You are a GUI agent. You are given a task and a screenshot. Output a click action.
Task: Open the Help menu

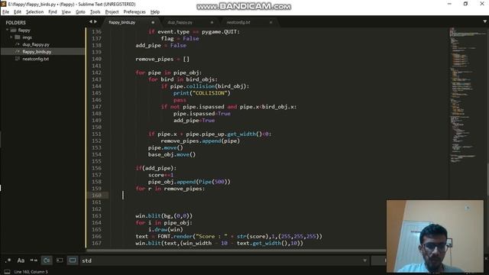155,12
